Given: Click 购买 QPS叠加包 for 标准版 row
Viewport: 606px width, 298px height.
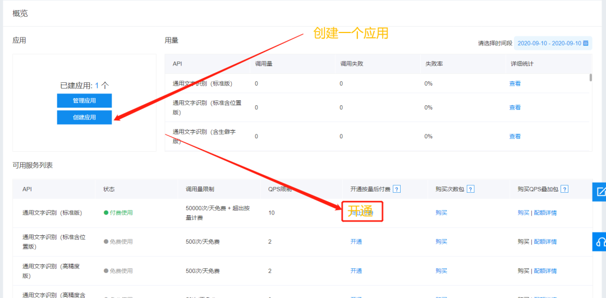Looking at the screenshot, I should (524, 213).
